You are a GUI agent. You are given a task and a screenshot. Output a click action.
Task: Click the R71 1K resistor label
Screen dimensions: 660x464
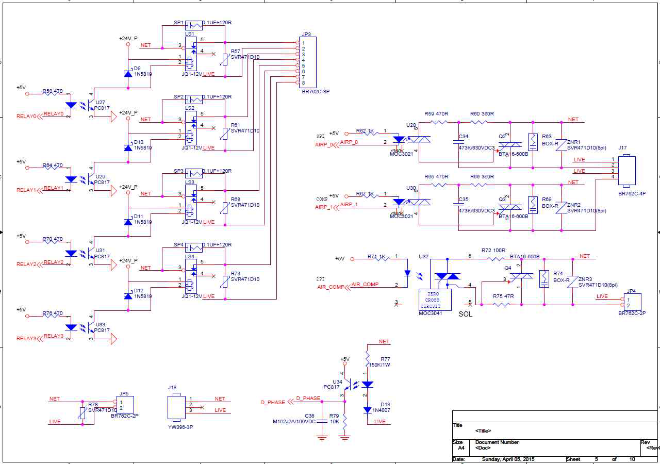(376, 256)
